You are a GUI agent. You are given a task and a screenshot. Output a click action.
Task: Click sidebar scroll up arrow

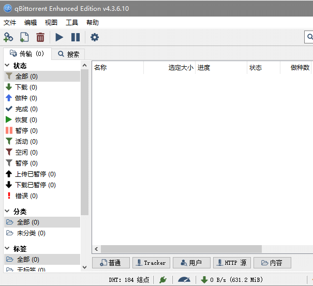(85, 65)
